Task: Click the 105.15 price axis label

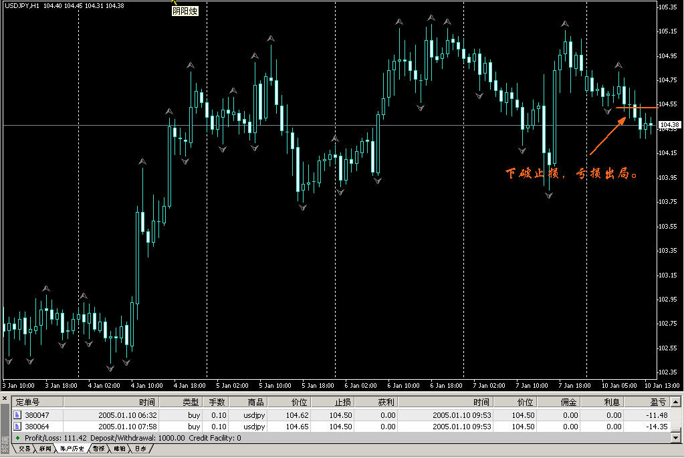Action: tap(668, 31)
